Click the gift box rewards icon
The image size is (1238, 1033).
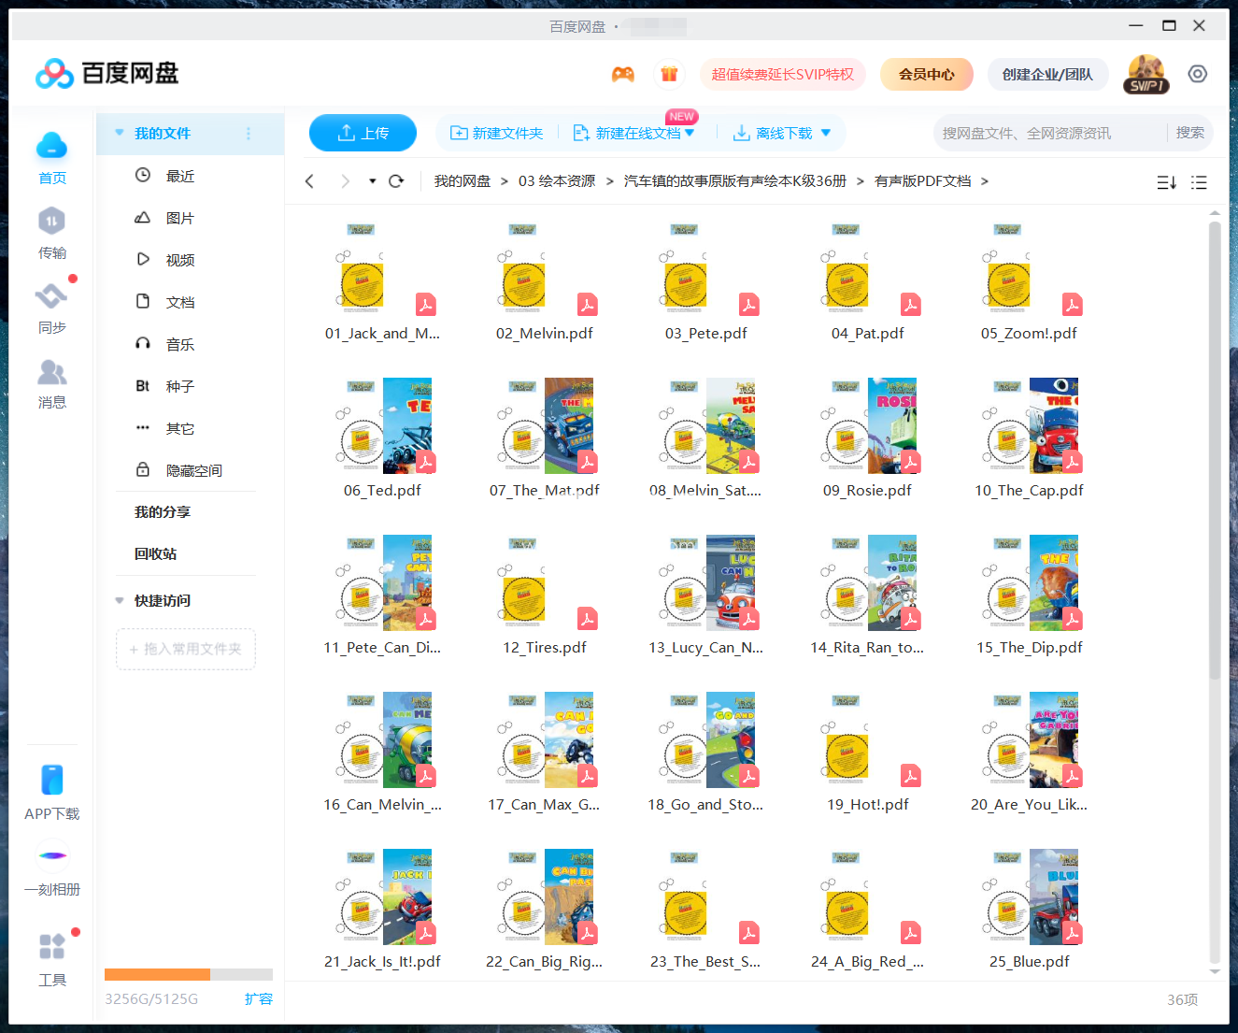tap(669, 73)
